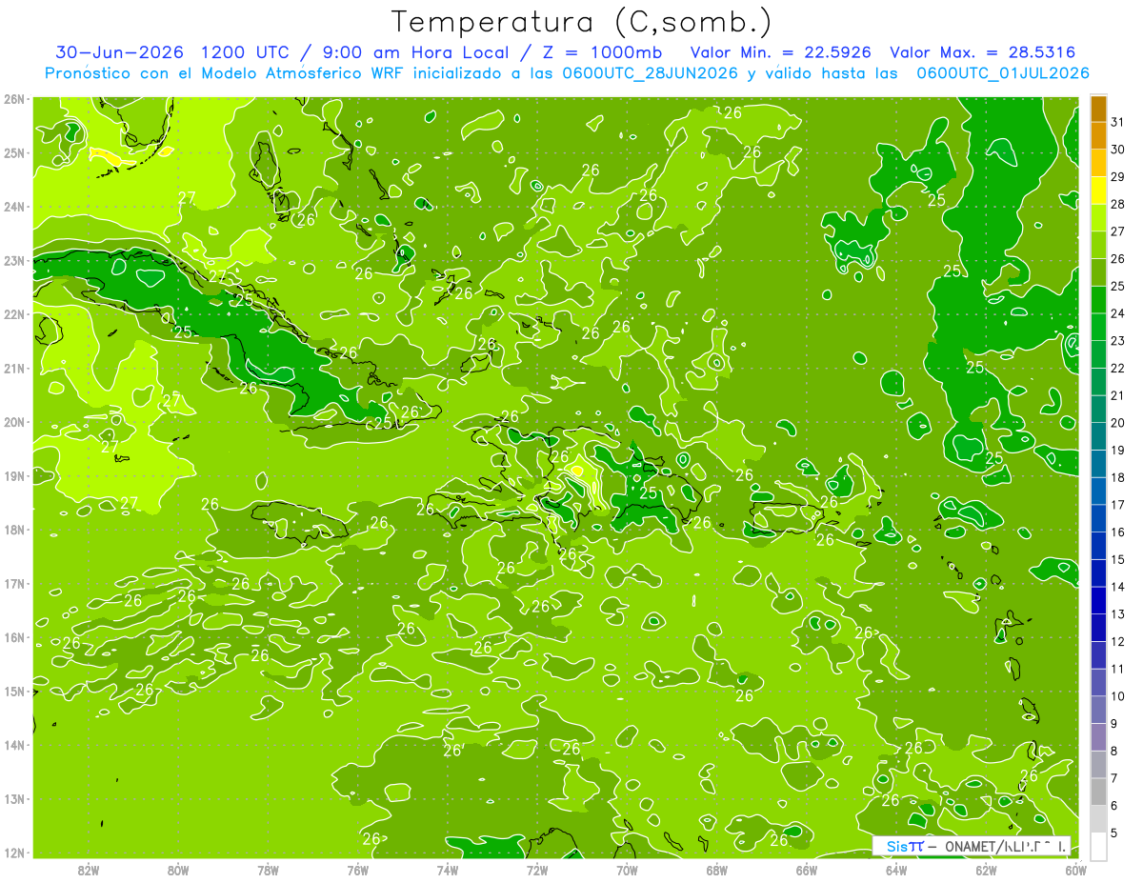Viewport: 1143px width, 883px height.
Task: Click the grey swatch between 6 and 7
Action: pos(1098,792)
